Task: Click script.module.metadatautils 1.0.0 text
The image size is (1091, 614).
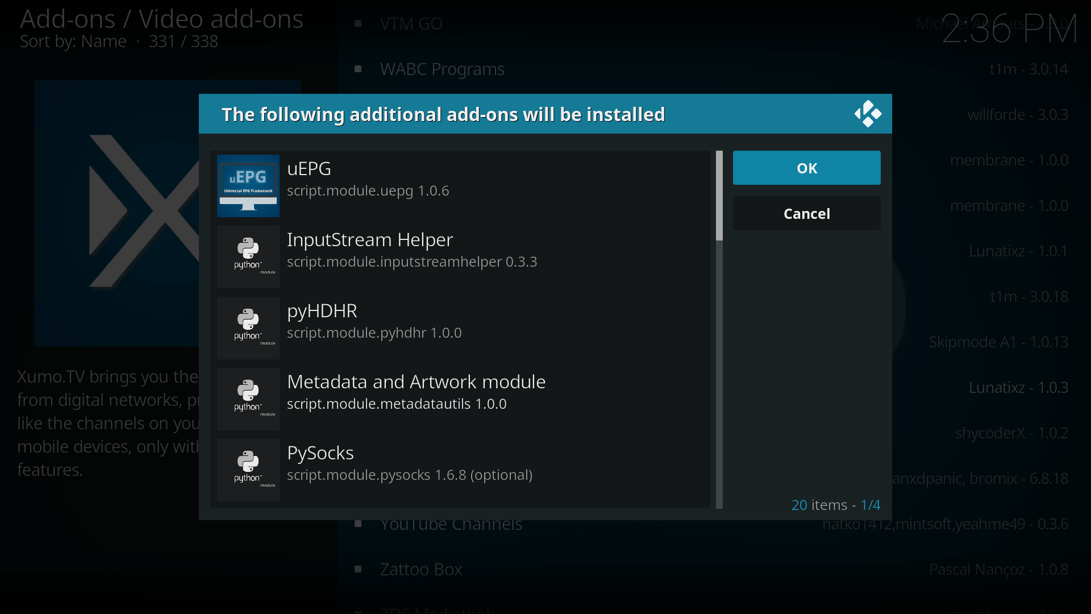Action: 397,404
